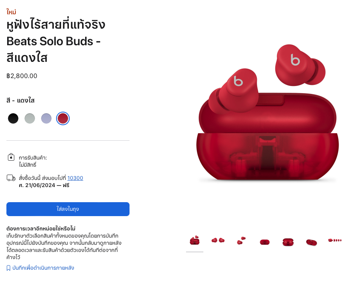Show first thumbnail with open case
This screenshot has height=284, width=360.
(195, 241)
